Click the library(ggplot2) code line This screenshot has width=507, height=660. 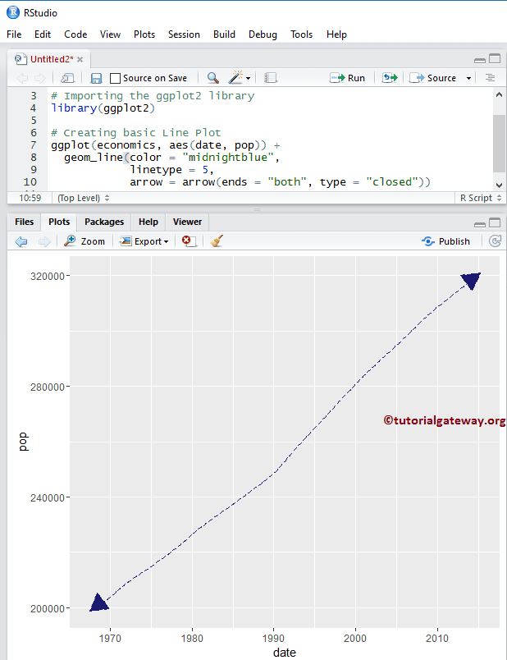tap(103, 108)
